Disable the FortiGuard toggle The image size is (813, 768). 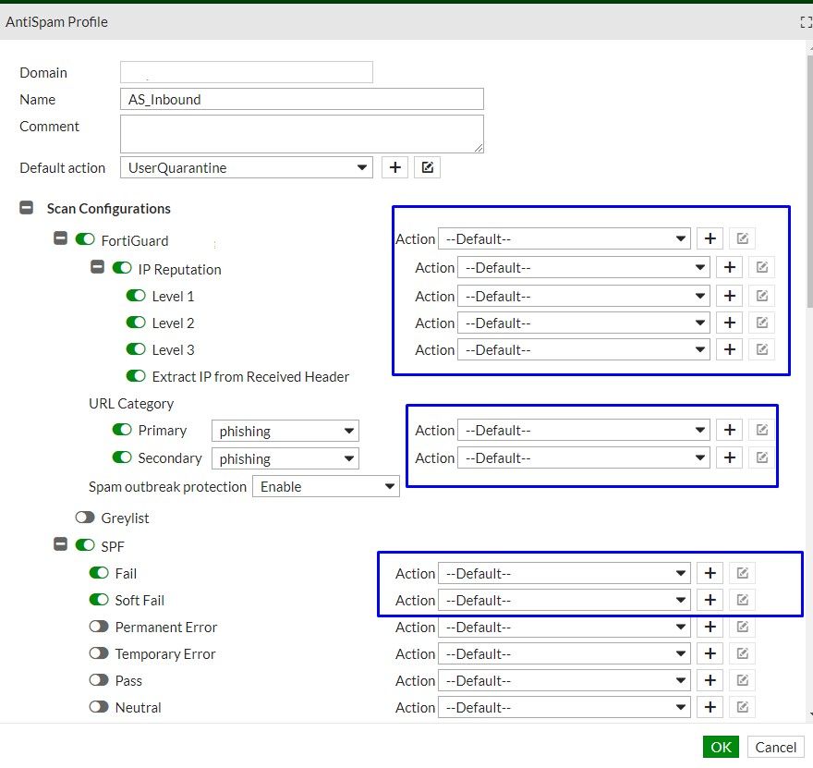[85, 240]
